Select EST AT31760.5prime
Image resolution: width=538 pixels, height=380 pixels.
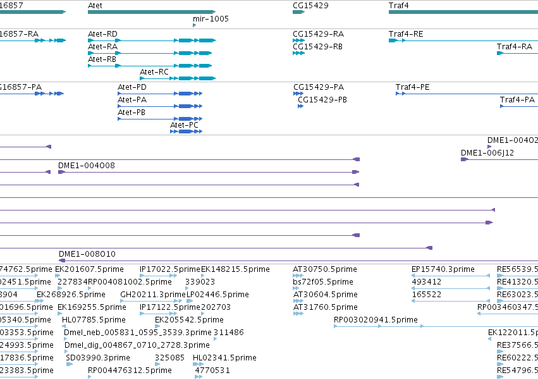[298, 314]
